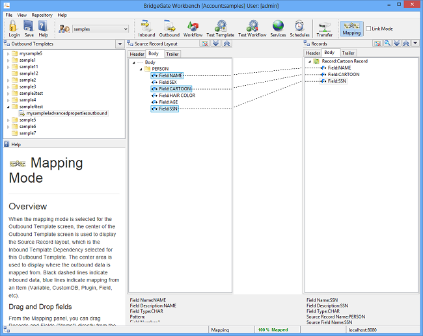Viewport: 423px width, 336px height.
Task: Collapse the Record:Cartoon Record node
Action: tap(310, 62)
